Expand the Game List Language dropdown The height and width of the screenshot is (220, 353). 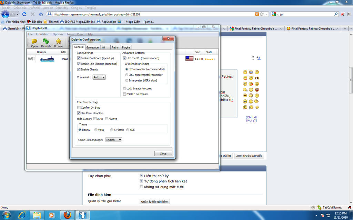pos(113,140)
